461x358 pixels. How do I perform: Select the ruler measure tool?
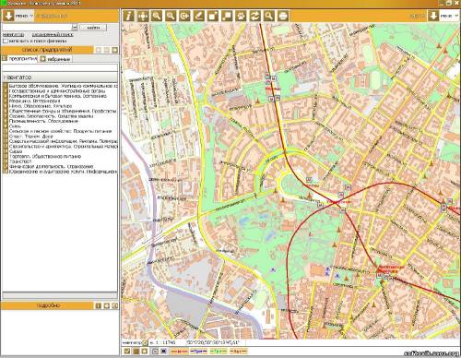199,16
